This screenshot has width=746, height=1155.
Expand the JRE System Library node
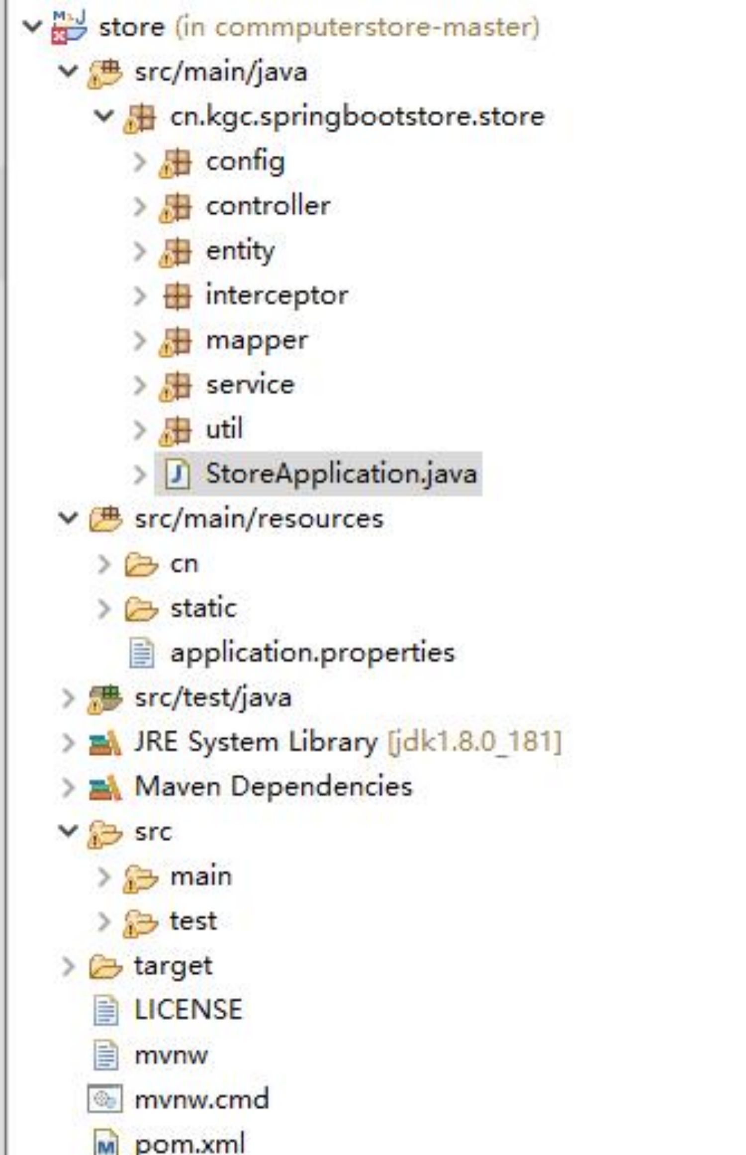(x=69, y=743)
